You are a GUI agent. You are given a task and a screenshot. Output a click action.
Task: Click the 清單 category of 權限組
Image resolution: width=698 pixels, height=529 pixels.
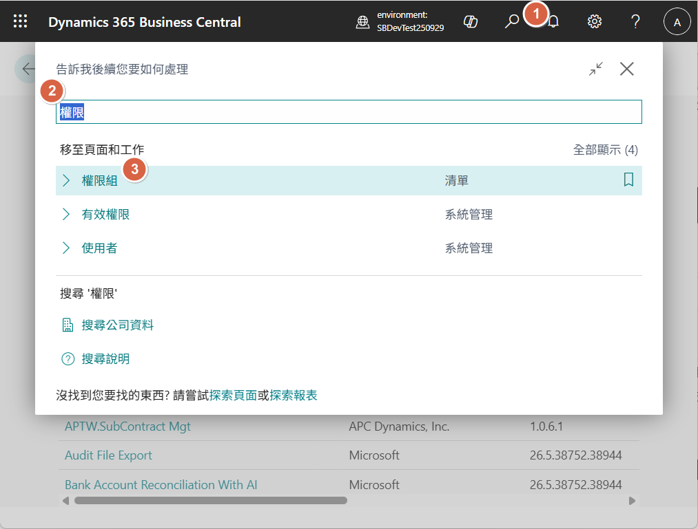(457, 180)
